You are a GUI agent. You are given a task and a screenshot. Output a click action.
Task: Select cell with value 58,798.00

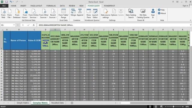(34, 70)
